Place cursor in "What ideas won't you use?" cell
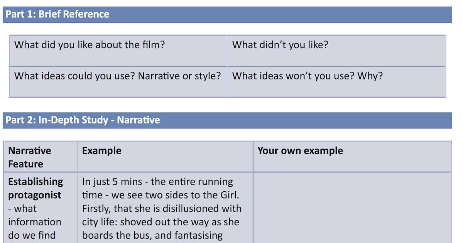 click(x=336, y=81)
